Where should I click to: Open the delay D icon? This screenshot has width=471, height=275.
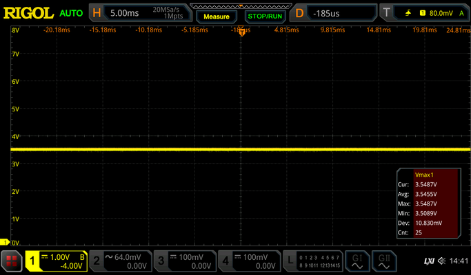(x=299, y=14)
